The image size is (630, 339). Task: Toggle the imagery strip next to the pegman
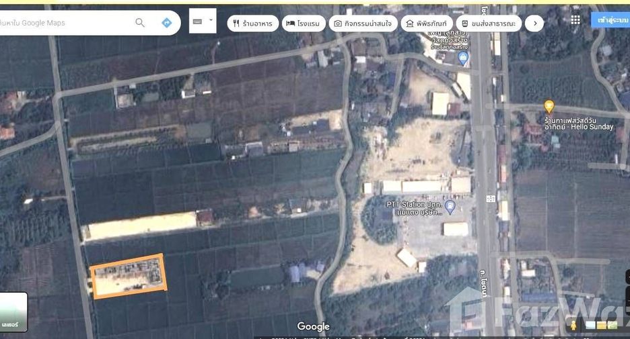[602, 325]
